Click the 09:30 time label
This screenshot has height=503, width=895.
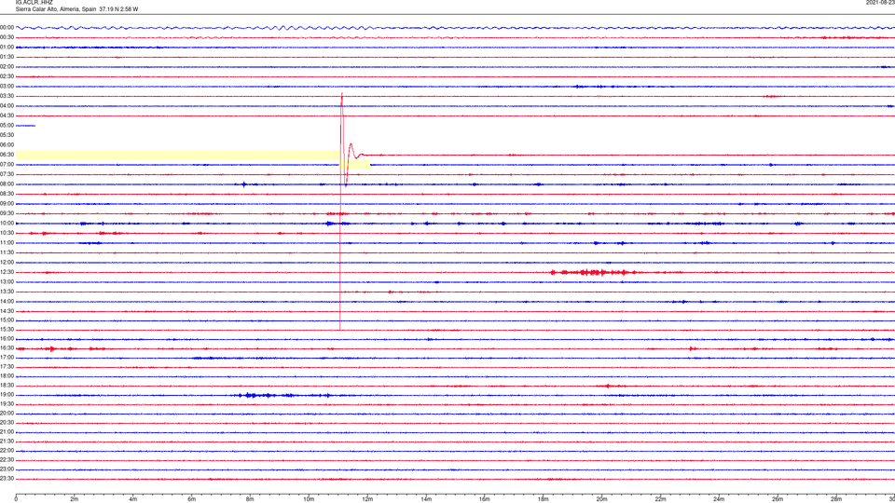tap(7, 214)
